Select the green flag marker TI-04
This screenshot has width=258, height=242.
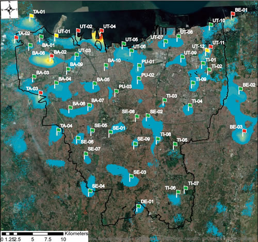point(190,105)
